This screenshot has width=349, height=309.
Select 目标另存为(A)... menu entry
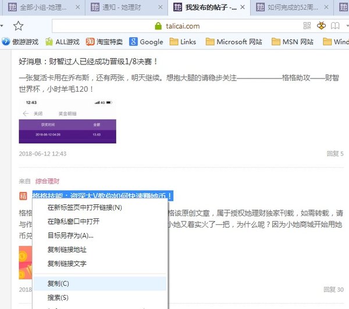pos(99,235)
